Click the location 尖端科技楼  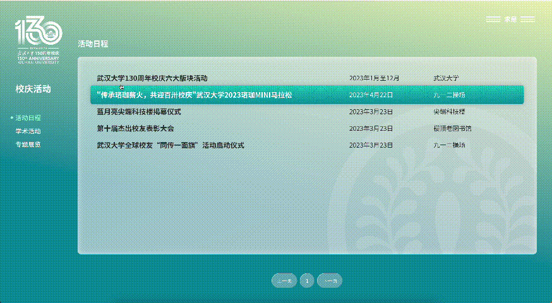click(x=449, y=112)
